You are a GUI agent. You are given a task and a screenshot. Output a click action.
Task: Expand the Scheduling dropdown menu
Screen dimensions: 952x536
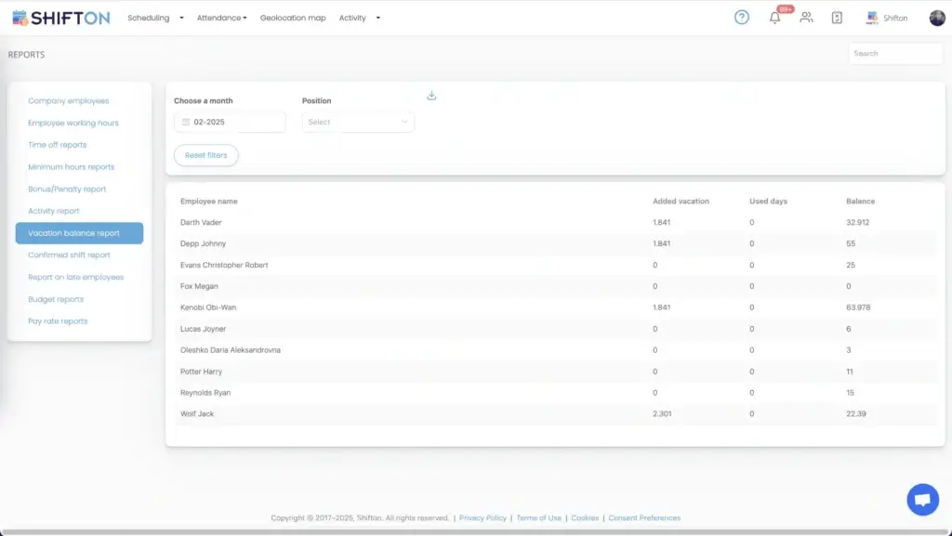pyautogui.click(x=155, y=18)
